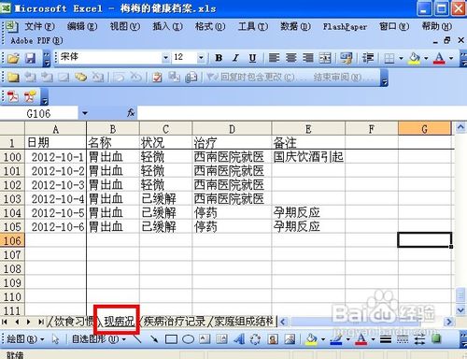Open the Adobe PDF(B) menu
467x359 pixels.
pyautogui.click(x=36, y=40)
